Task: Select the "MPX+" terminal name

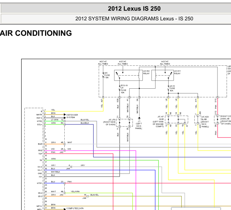Action: pyautogui.click(x=39, y=206)
